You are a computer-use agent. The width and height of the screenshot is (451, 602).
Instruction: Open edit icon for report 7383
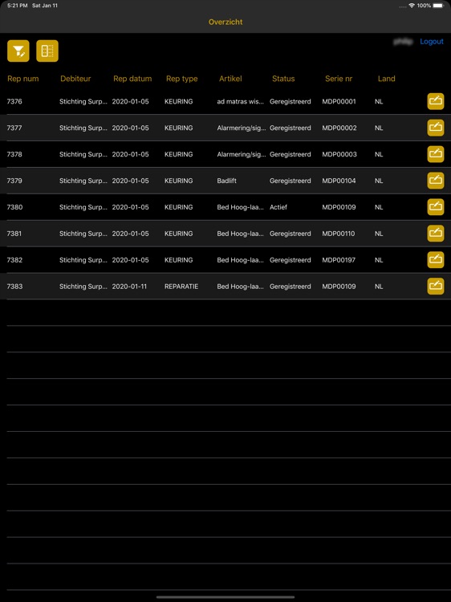[436, 287]
